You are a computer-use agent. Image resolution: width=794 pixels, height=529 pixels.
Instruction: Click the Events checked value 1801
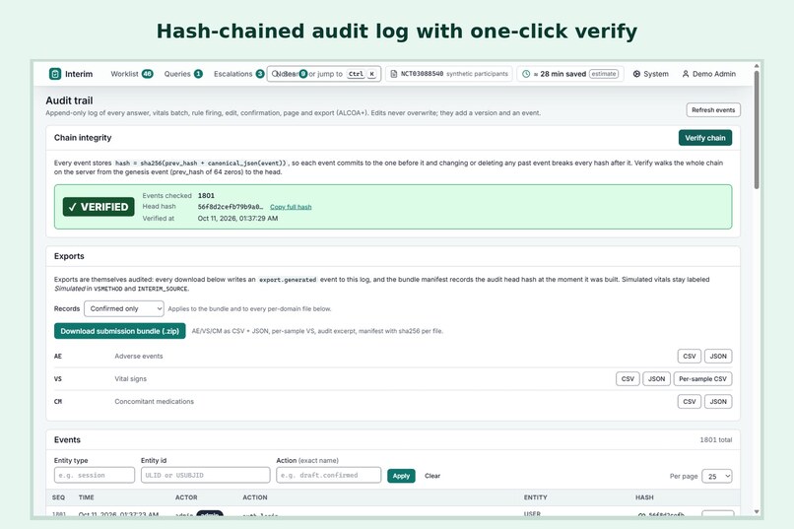pos(206,195)
